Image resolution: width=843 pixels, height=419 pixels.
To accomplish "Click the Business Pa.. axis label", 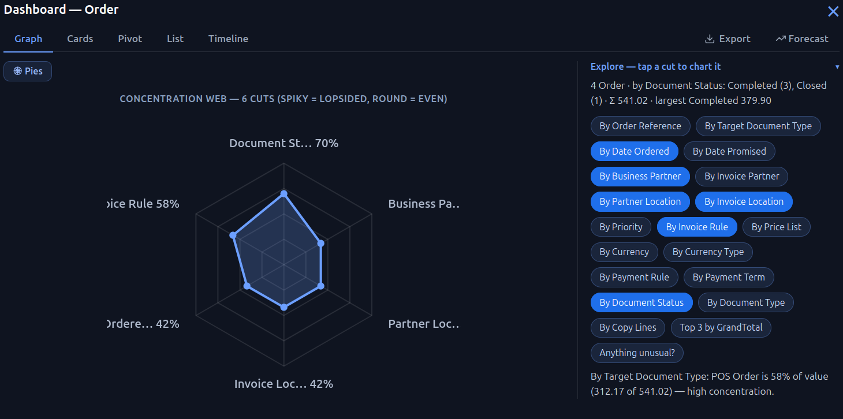I will coord(423,204).
